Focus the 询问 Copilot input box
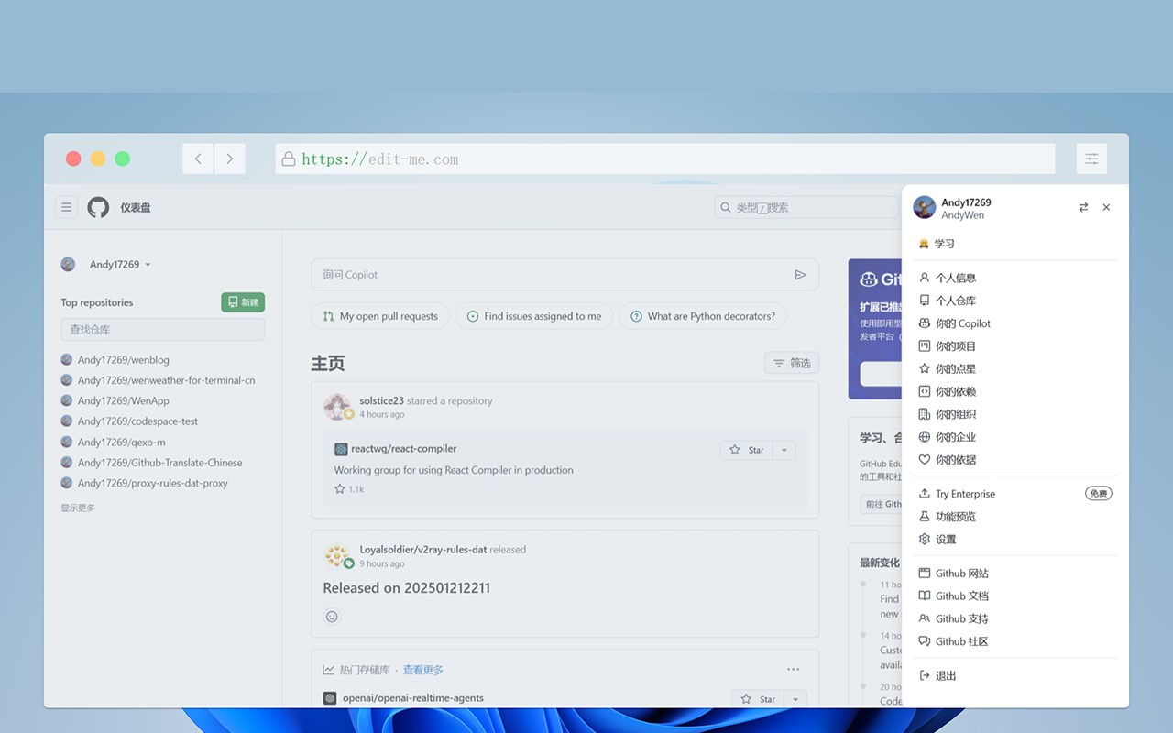1173x733 pixels. (x=565, y=275)
